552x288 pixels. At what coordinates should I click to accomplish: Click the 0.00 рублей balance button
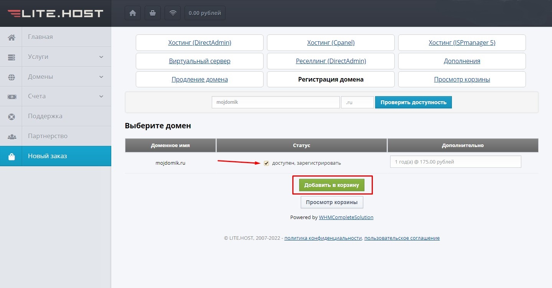click(205, 13)
